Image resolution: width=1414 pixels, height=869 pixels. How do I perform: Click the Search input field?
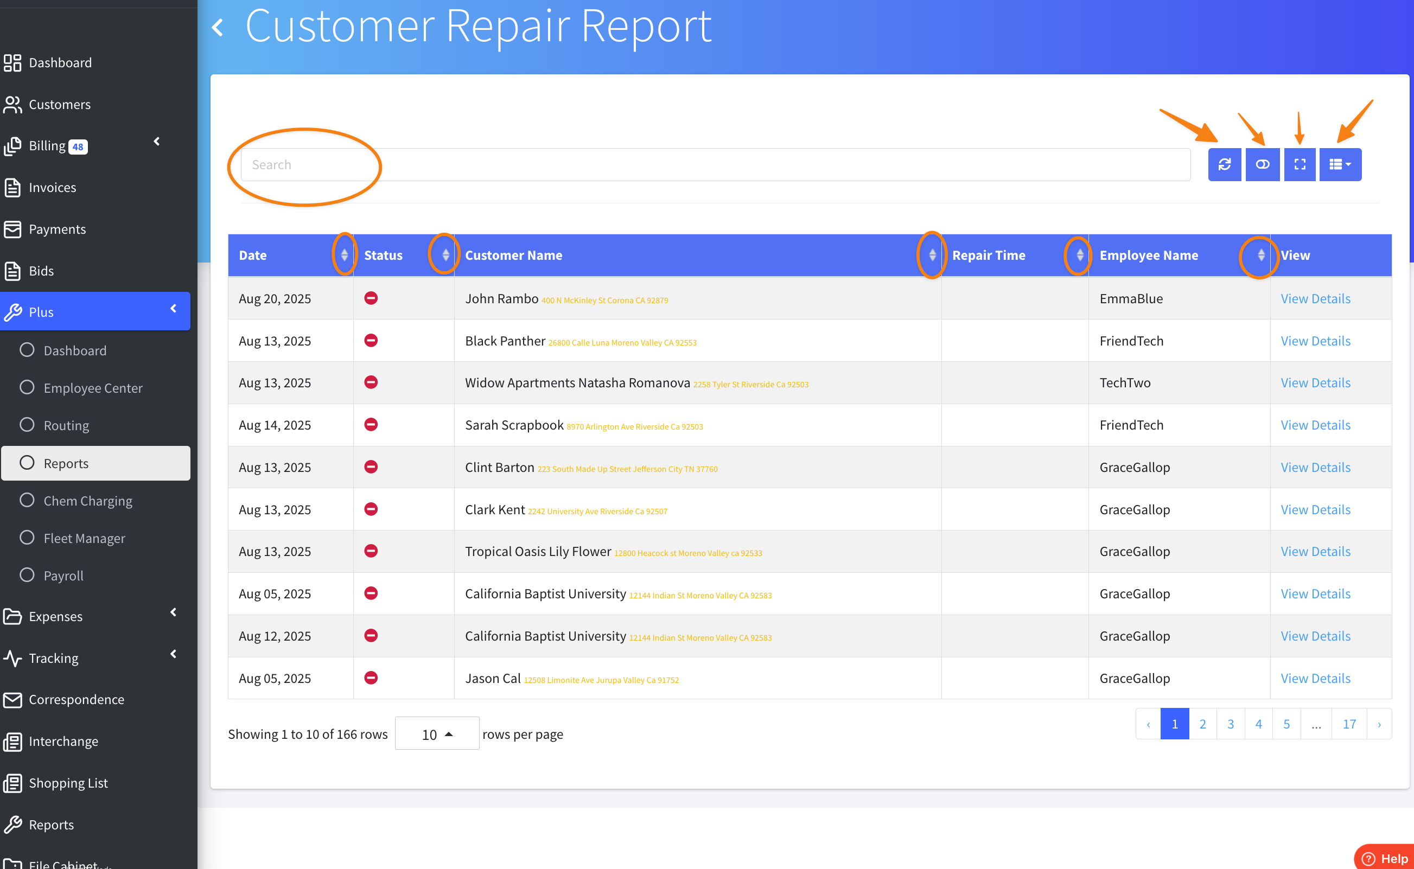pyautogui.click(x=715, y=165)
